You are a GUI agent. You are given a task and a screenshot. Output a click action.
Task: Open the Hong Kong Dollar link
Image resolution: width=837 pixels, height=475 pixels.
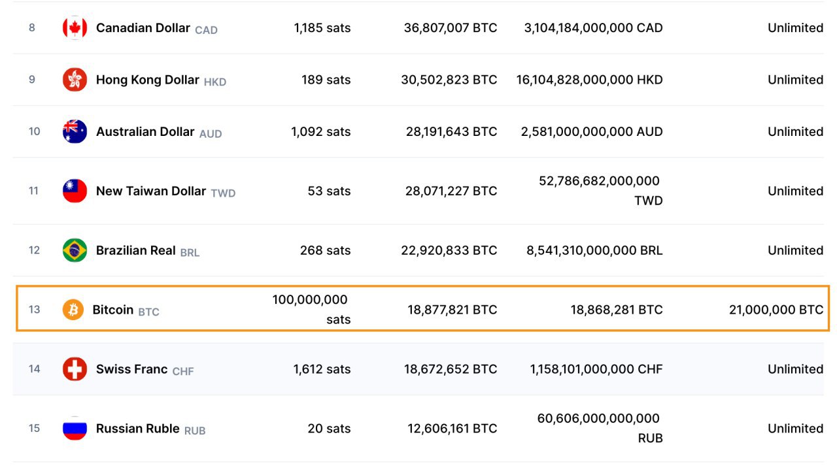(x=147, y=80)
